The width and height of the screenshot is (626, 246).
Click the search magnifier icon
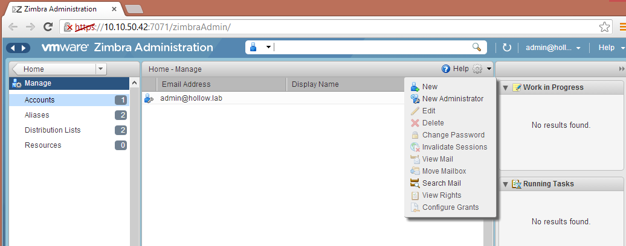click(x=477, y=48)
